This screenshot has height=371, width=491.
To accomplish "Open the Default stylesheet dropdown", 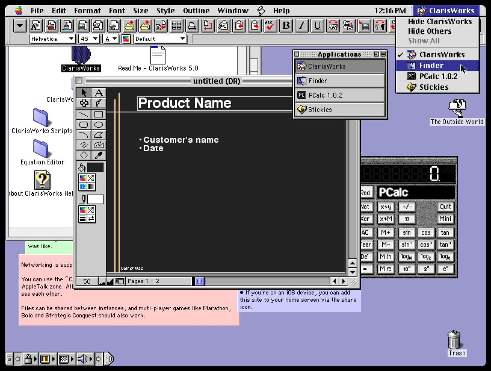I will pyautogui.click(x=160, y=38).
